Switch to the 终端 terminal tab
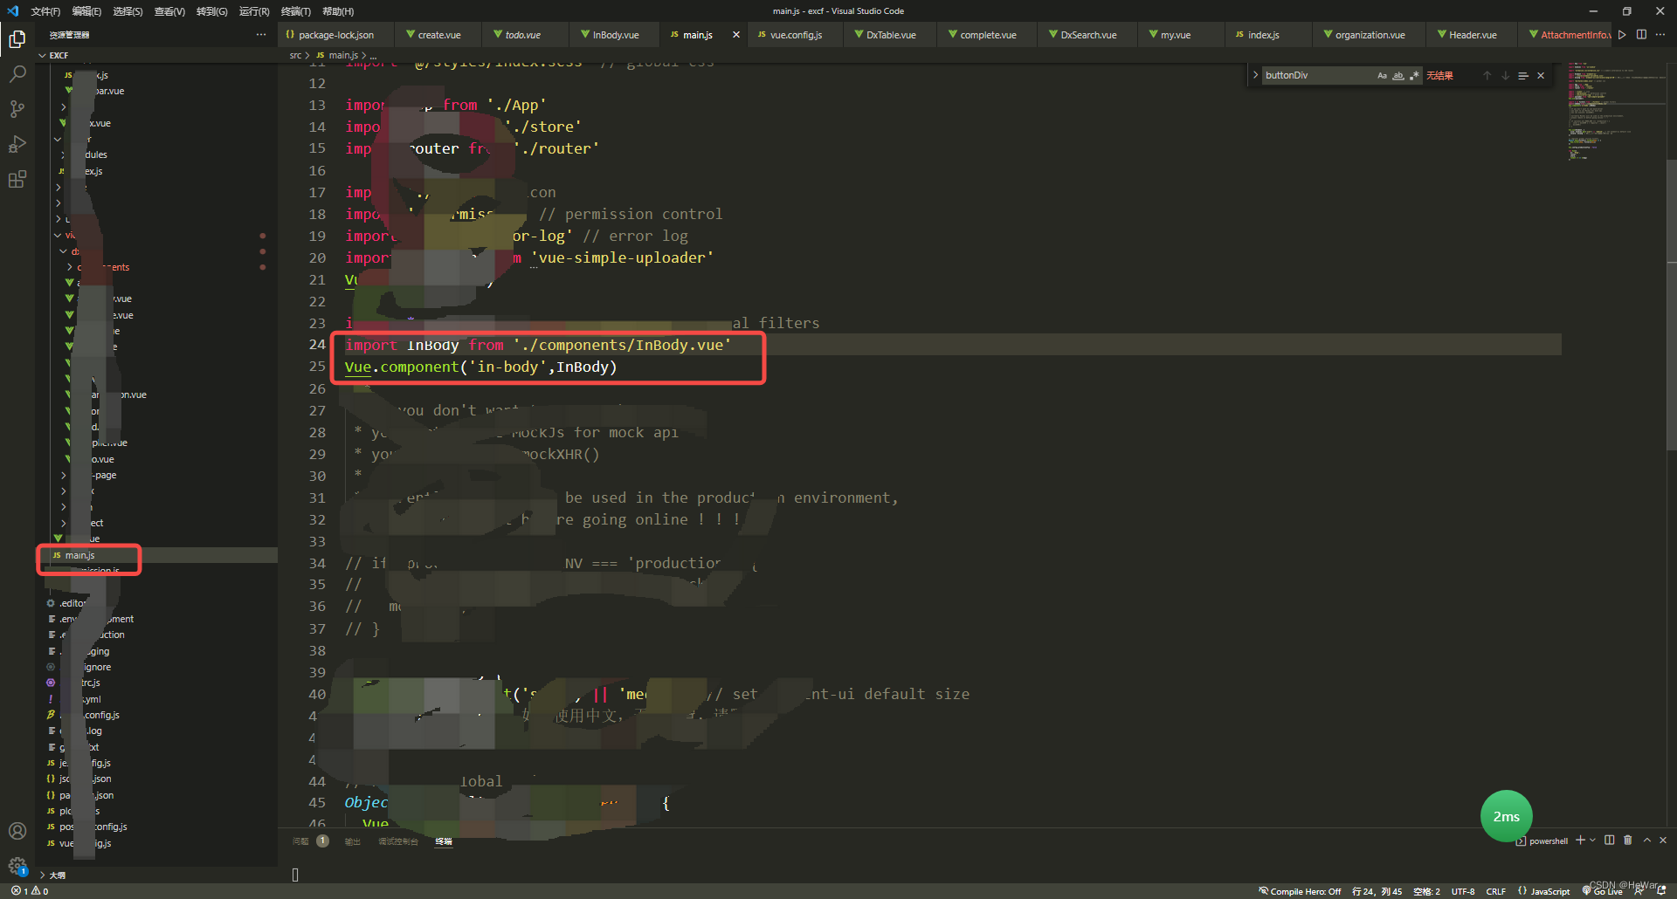1677x899 pixels. (444, 841)
